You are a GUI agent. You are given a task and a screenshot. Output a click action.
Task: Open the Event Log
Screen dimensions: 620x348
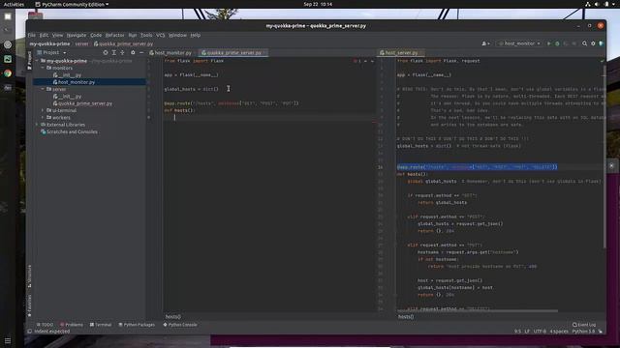point(584,325)
